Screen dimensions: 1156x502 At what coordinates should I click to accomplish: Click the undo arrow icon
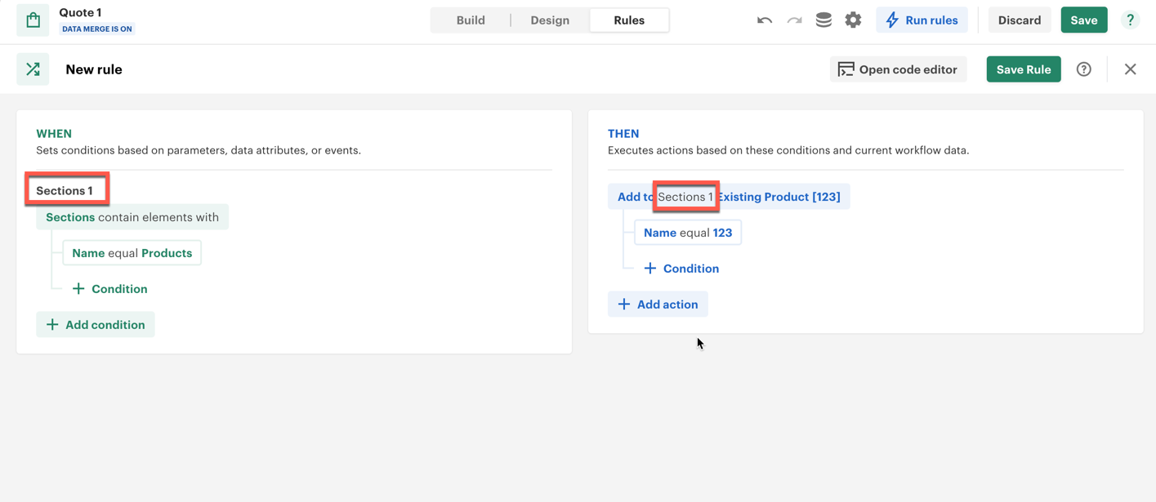764,20
